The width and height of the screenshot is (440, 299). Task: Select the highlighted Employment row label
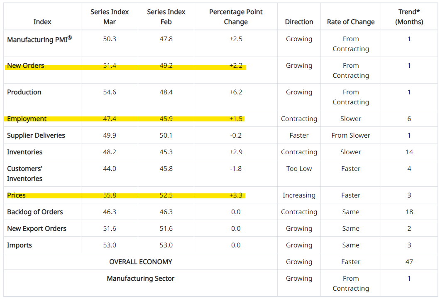coord(27,119)
